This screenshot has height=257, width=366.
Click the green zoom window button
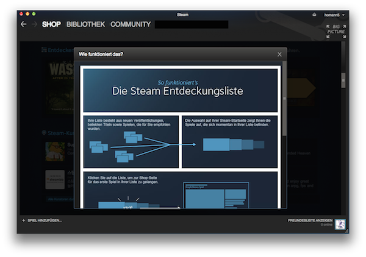coord(34,14)
